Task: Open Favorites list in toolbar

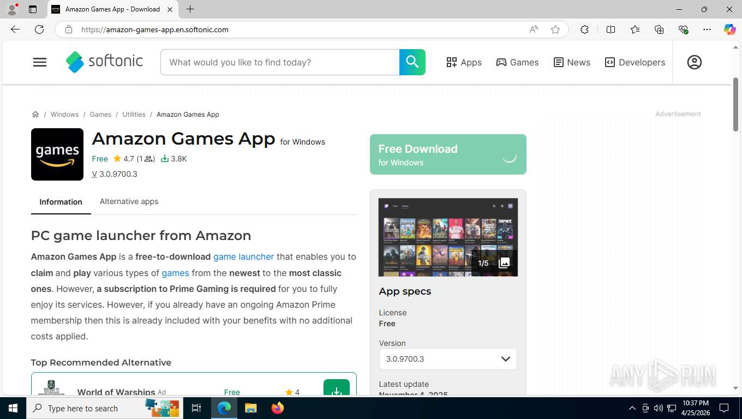Action: point(635,29)
